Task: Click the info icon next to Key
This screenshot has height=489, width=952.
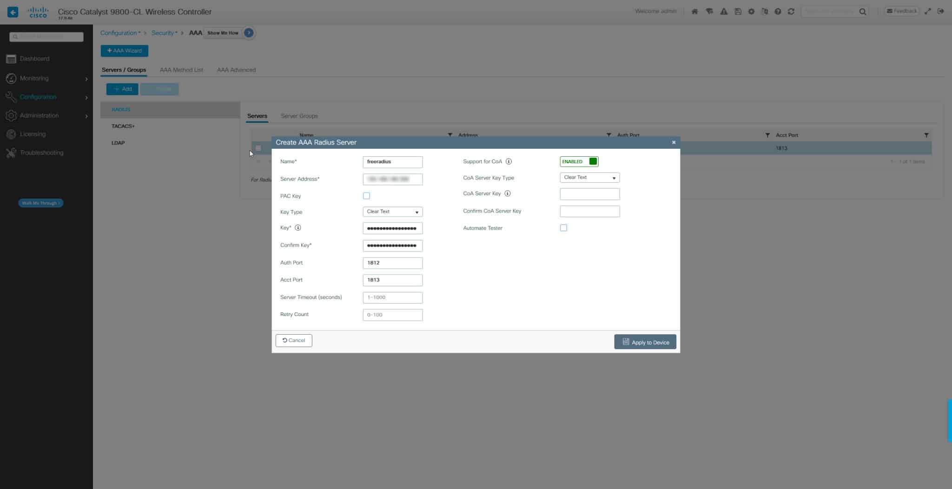Action: [x=298, y=228]
